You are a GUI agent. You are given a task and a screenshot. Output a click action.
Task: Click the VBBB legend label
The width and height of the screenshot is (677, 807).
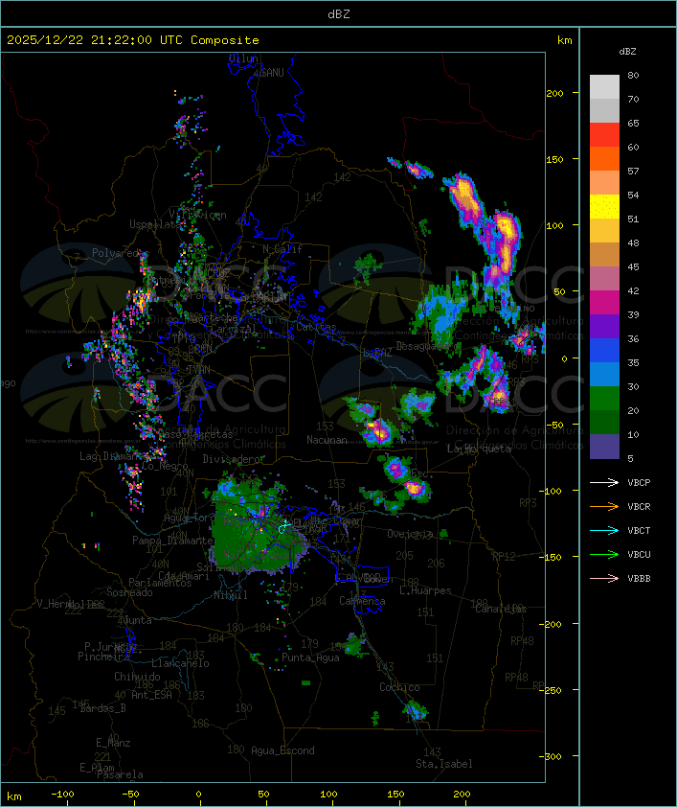[x=639, y=579]
